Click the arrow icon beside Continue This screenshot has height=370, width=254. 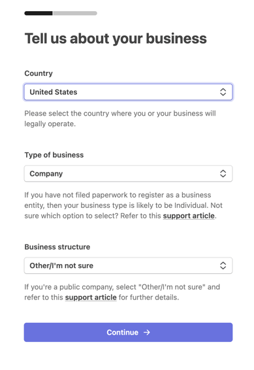coord(147,332)
